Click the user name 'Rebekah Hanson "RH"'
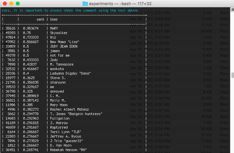 (68, 150)
